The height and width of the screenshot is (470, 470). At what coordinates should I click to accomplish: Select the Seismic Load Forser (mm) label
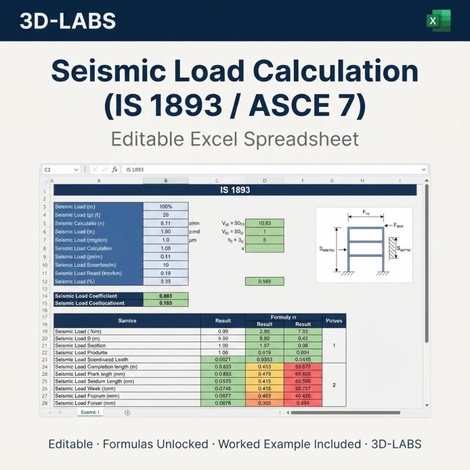point(127,403)
